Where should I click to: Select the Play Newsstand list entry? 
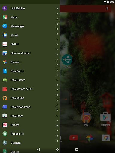tap(30, 107)
